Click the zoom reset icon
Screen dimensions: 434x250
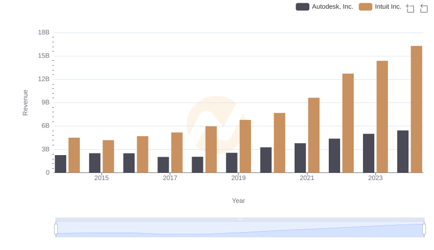coord(424,8)
